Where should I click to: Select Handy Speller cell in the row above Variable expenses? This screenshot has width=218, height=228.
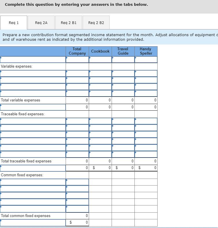click(146, 60)
